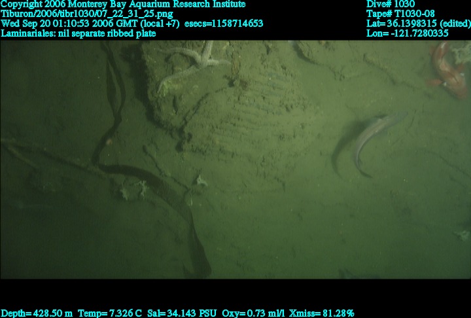This screenshot has width=471, height=318.
Task: Select the esecs=1158714653 value
Action: (224, 24)
